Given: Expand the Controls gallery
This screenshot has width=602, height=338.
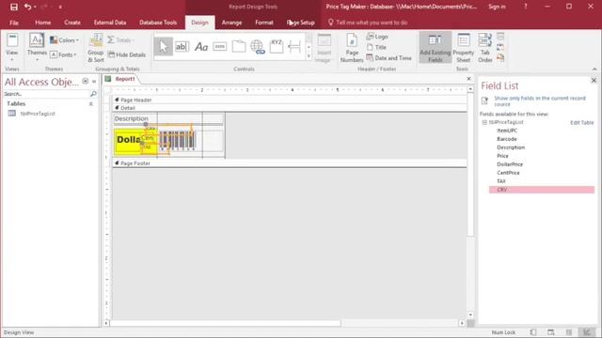Looking at the screenshot, I should 309,56.
